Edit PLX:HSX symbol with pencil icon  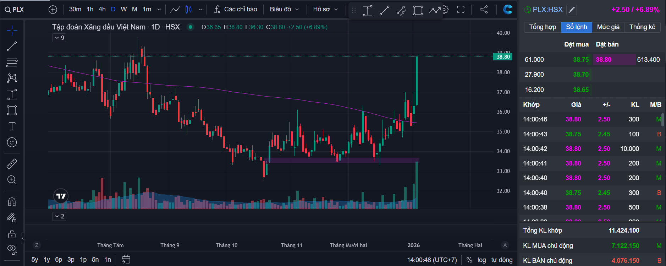click(x=572, y=10)
